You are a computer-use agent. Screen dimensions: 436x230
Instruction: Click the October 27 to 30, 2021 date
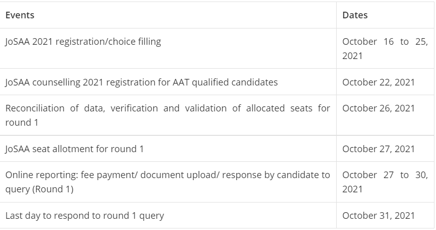tap(385, 182)
